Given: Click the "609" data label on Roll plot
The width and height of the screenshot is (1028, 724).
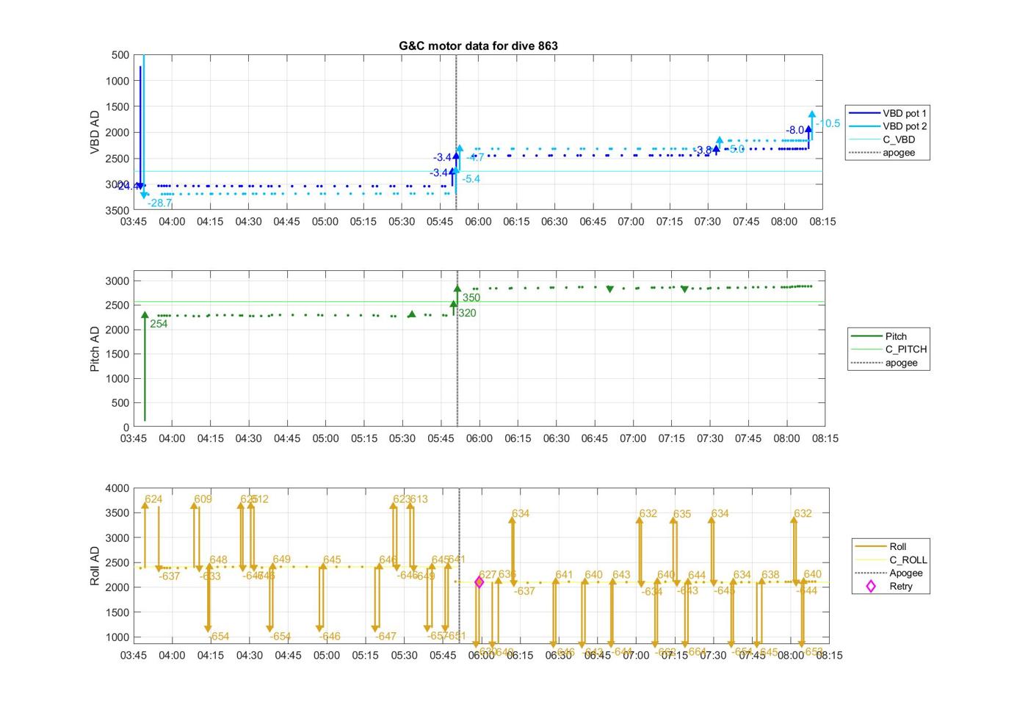Looking at the screenshot, I should pyautogui.click(x=203, y=499).
